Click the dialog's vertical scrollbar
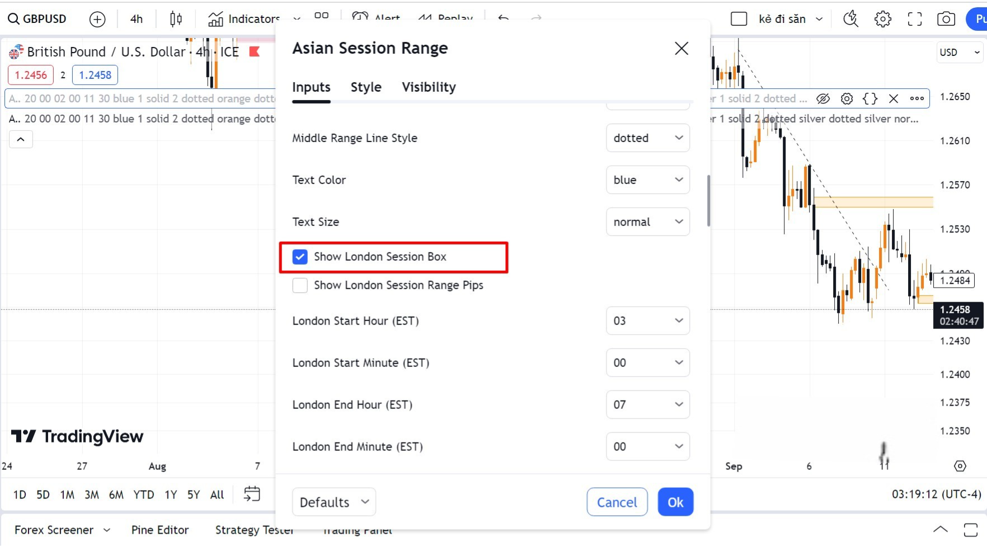Image resolution: width=987 pixels, height=546 pixels. [x=708, y=201]
